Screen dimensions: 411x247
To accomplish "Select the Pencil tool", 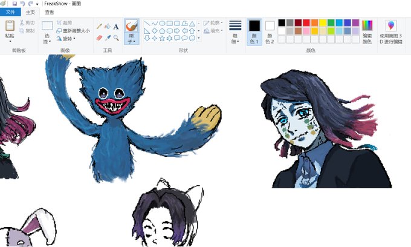I will (x=99, y=26).
